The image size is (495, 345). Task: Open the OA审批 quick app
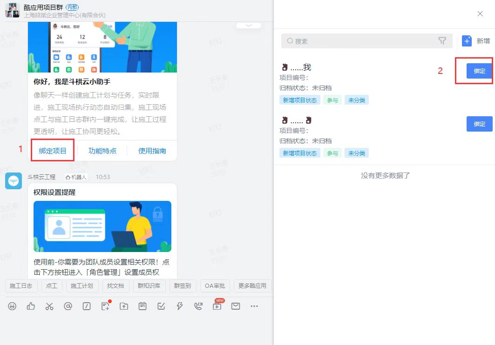pyautogui.click(x=215, y=286)
